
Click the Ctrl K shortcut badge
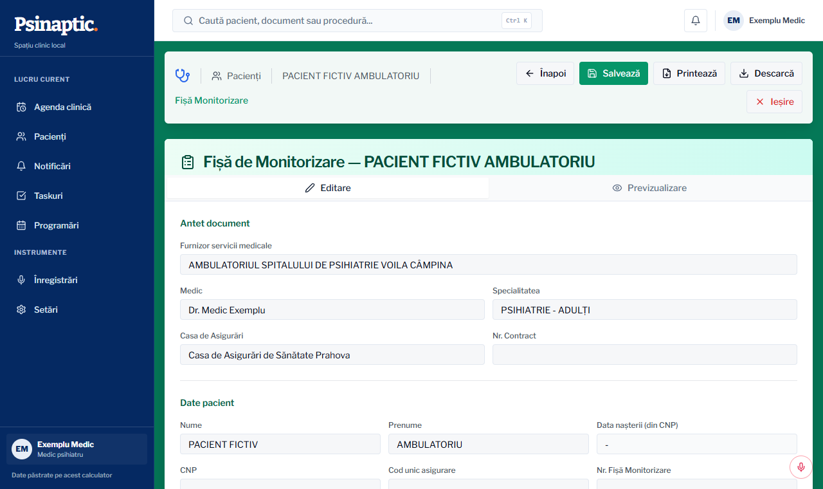pos(516,21)
